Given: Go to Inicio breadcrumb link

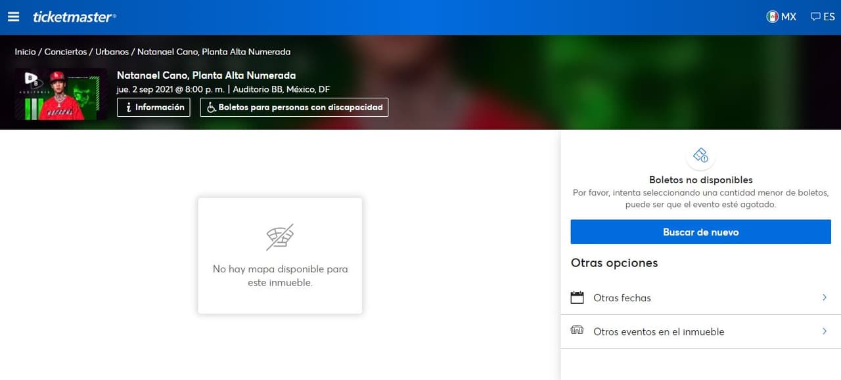Looking at the screenshot, I should [x=25, y=52].
